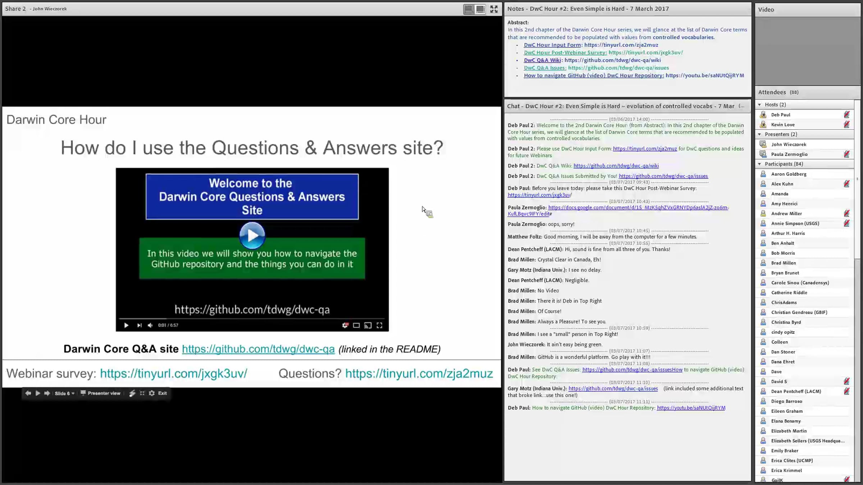Skip to next video with next icon

pyautogui.click(x=139, y=325)
